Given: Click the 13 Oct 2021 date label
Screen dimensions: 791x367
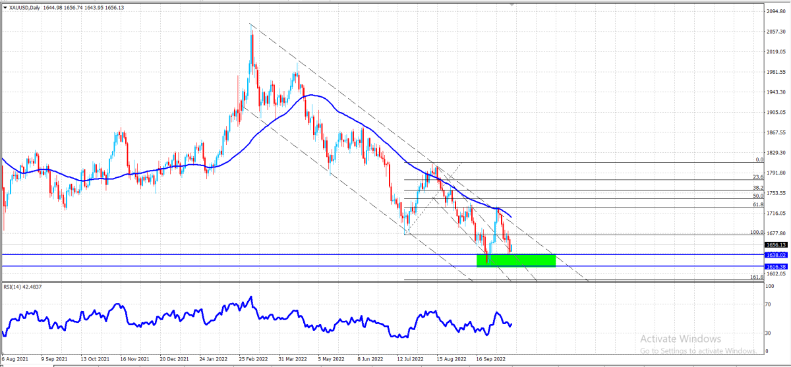Looking at the screenshot, I should point(94,360).
